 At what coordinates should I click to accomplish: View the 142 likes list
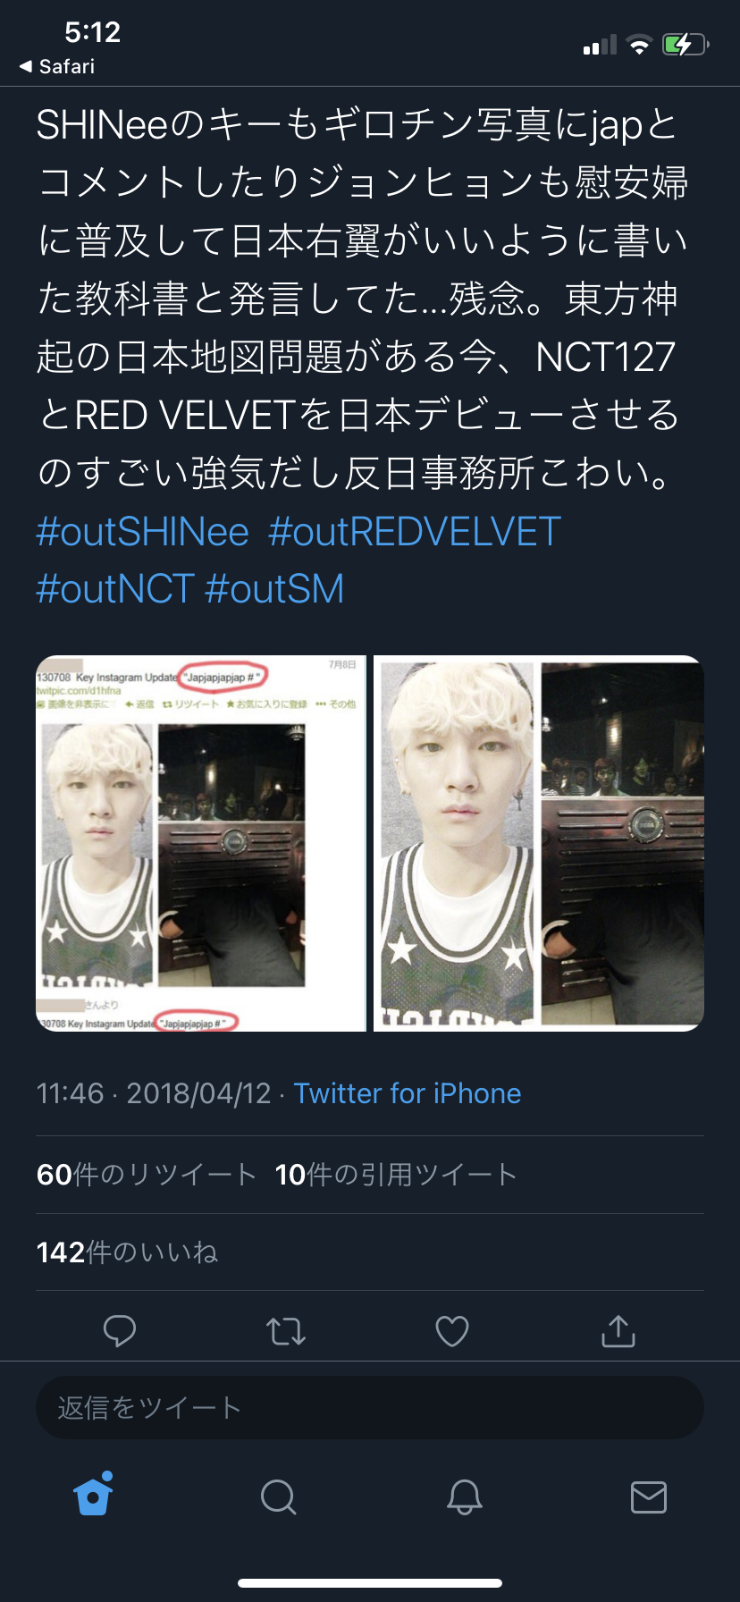[x=128, y=1252]
